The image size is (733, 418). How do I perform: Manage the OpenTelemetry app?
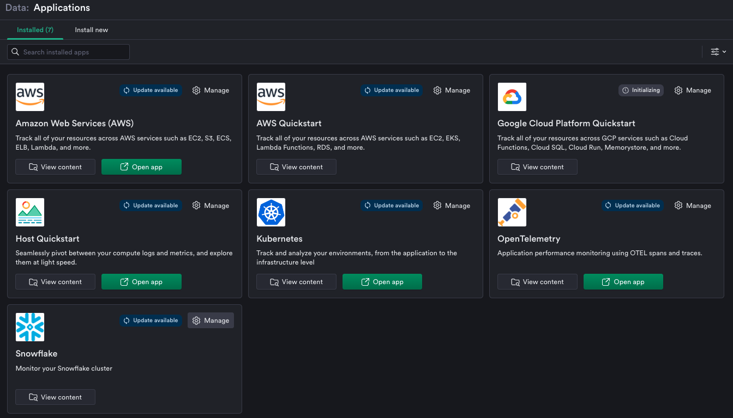[x=693, y=206]
